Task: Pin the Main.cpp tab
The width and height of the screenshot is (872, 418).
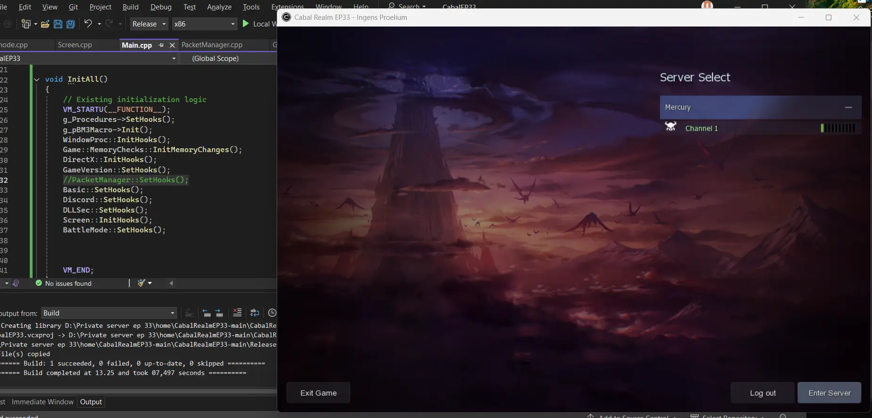Action: tap(161, 45)
